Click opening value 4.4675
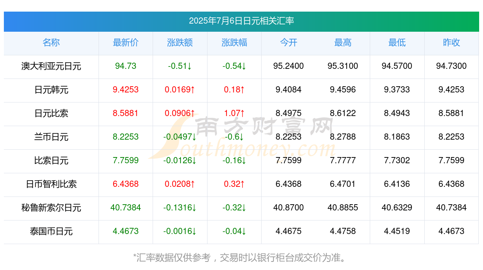 coord(289,231)
